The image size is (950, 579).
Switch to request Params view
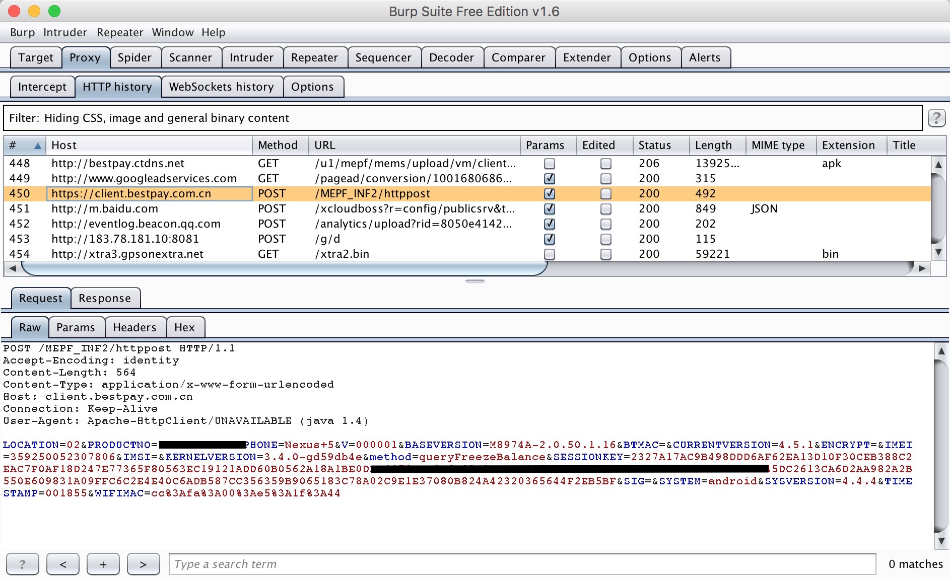coord(76,327)
